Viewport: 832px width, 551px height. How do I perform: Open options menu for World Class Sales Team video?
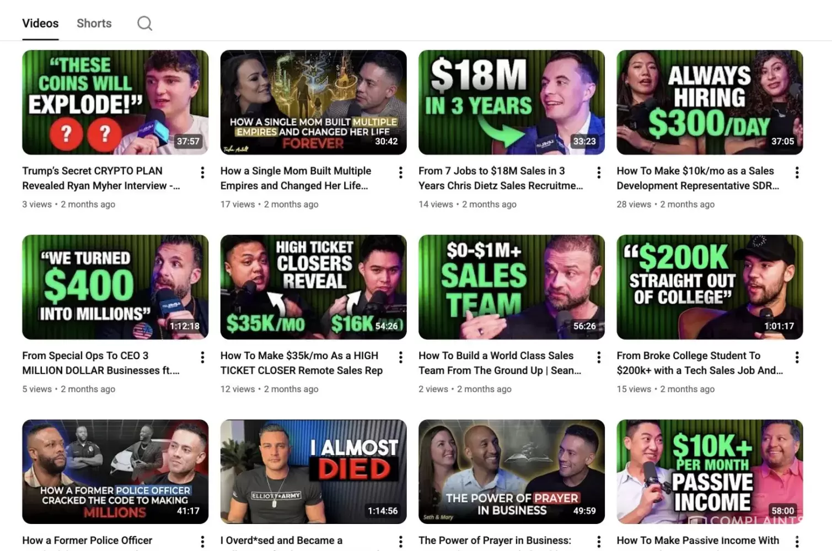tap(599, 357)
